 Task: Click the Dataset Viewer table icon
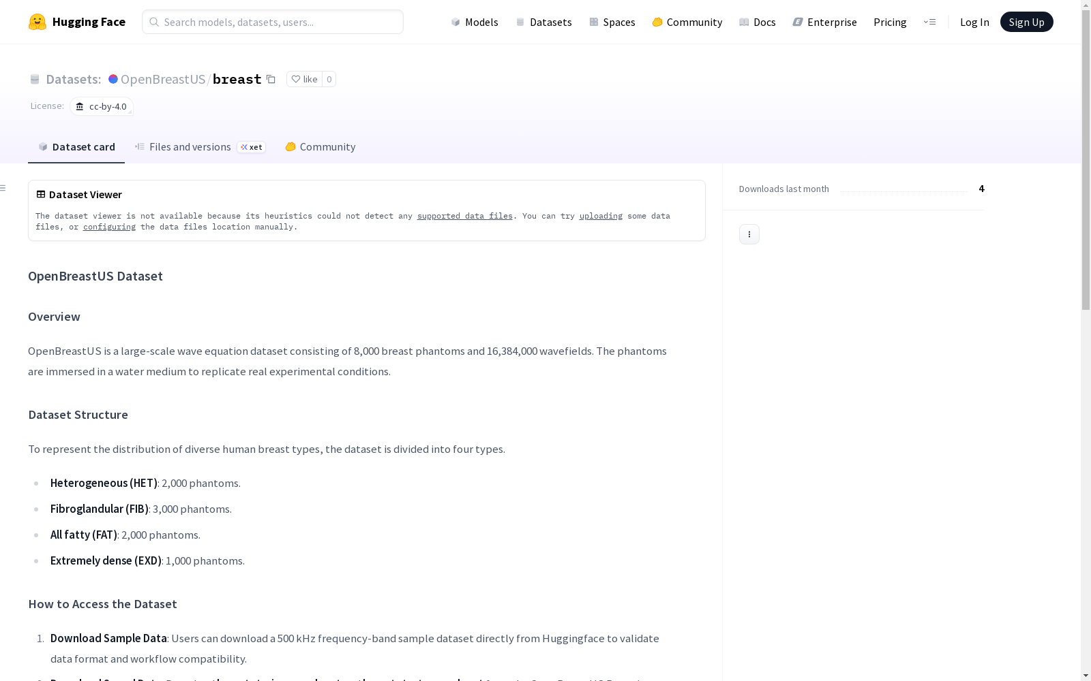pyautogui.click(x=41, y=194)
